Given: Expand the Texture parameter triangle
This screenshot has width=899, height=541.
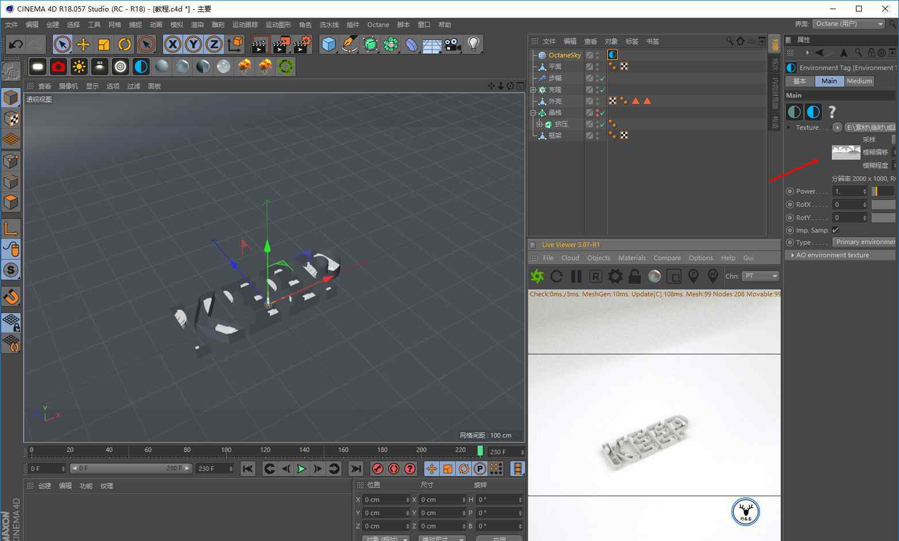Looking at the screenshot, I should (x=788, y=127).
